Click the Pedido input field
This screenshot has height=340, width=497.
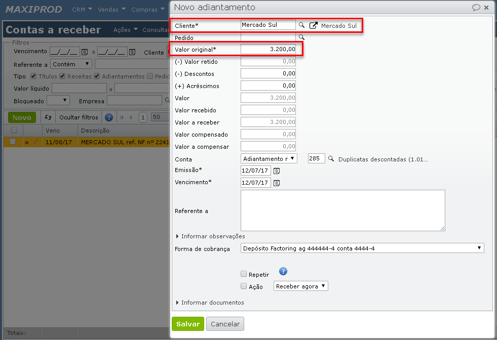(x=268, y=37)
